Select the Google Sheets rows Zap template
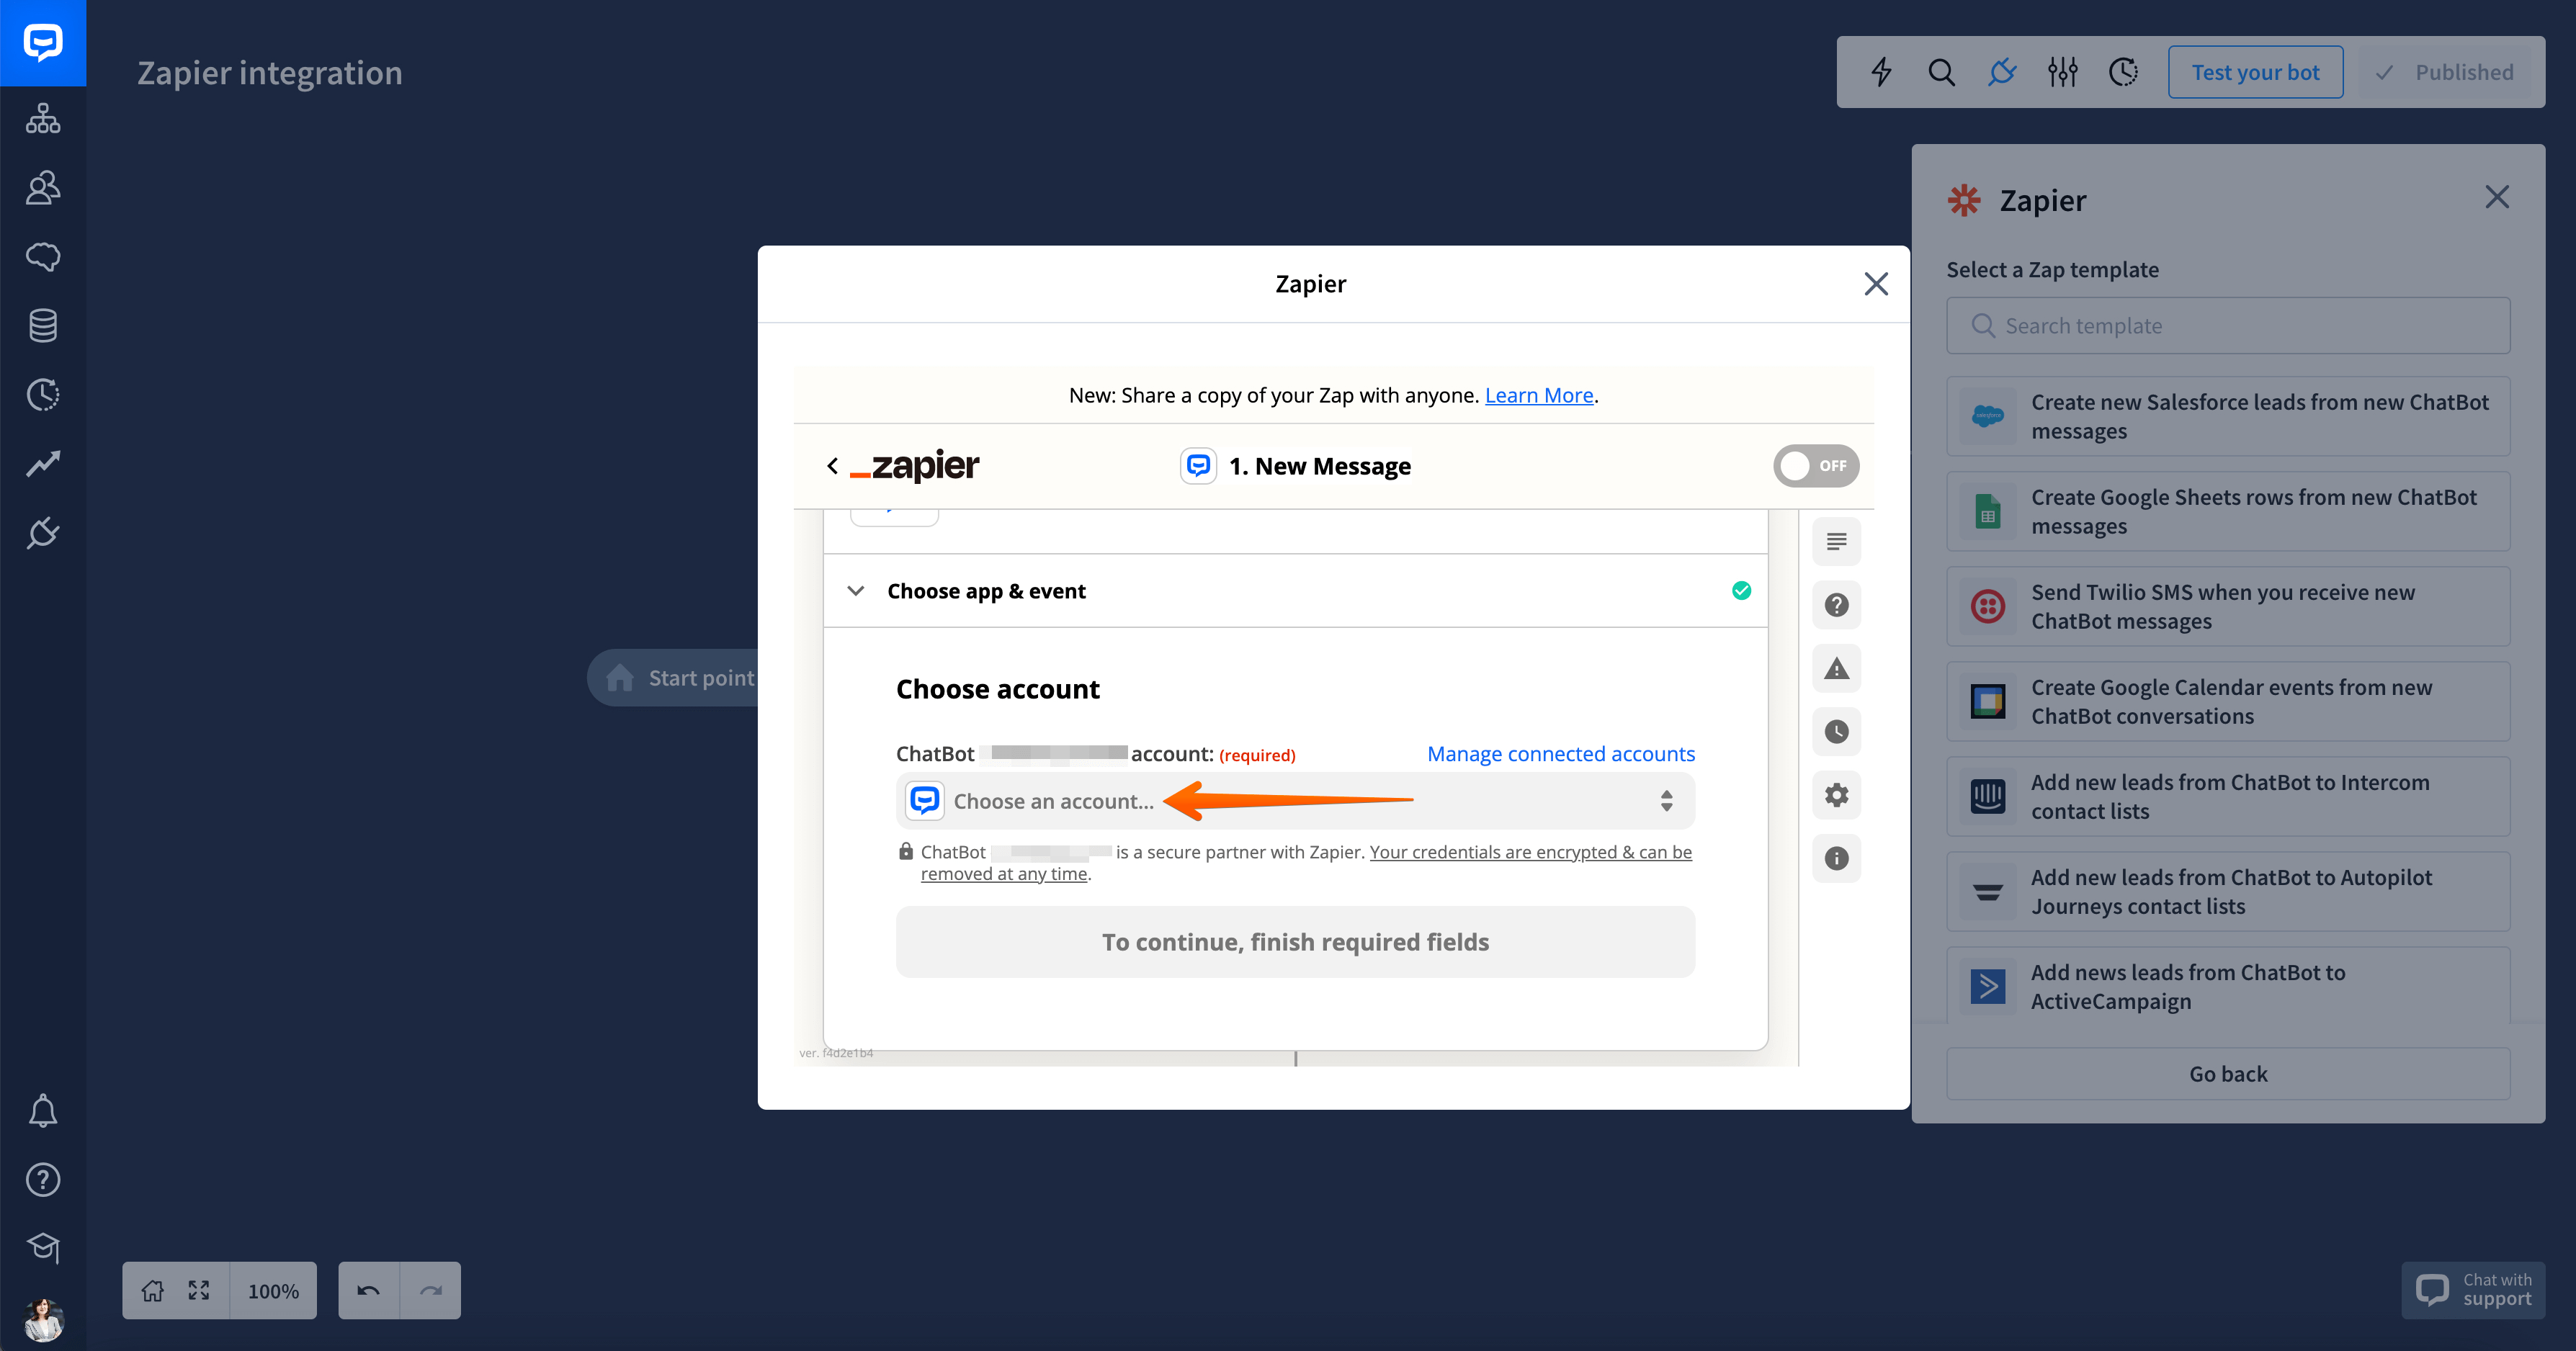The image size is (2576, 1351). point(2228,511)
